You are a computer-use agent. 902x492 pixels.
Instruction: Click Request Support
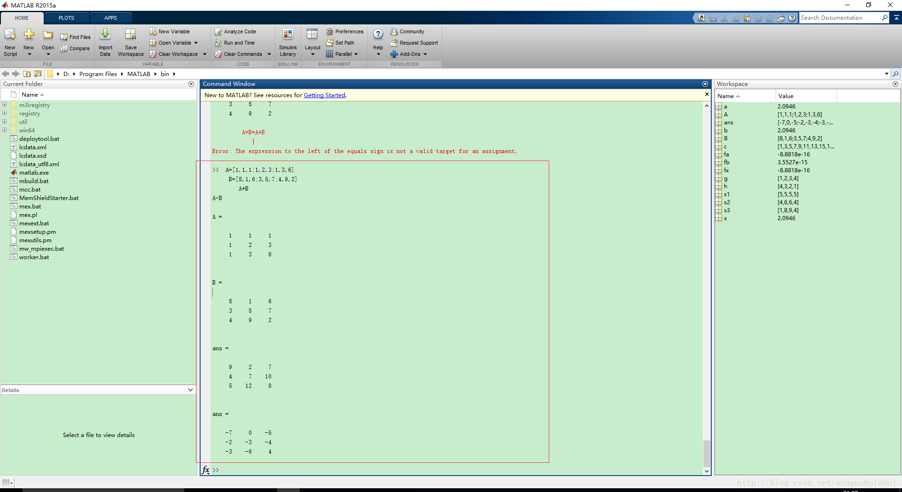[414, 43]
